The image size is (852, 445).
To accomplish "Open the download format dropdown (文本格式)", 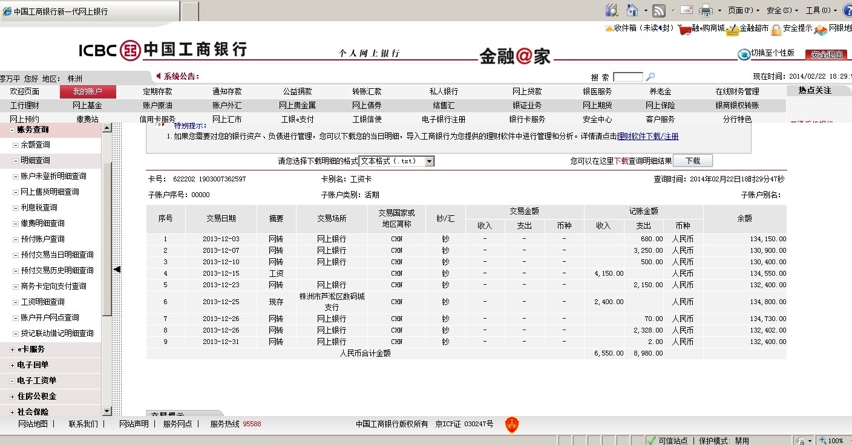I will pyautogui.click(x=429, y=161).
